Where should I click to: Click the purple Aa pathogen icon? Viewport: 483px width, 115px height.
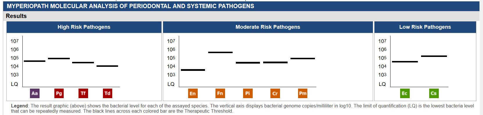point(35,93)
